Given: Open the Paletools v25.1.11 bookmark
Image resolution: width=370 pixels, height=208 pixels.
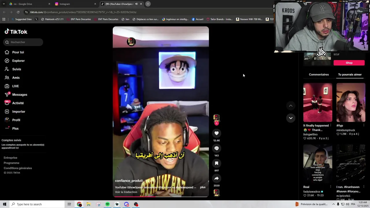Looking at the screenshot, I should click(x=52, y=19).
